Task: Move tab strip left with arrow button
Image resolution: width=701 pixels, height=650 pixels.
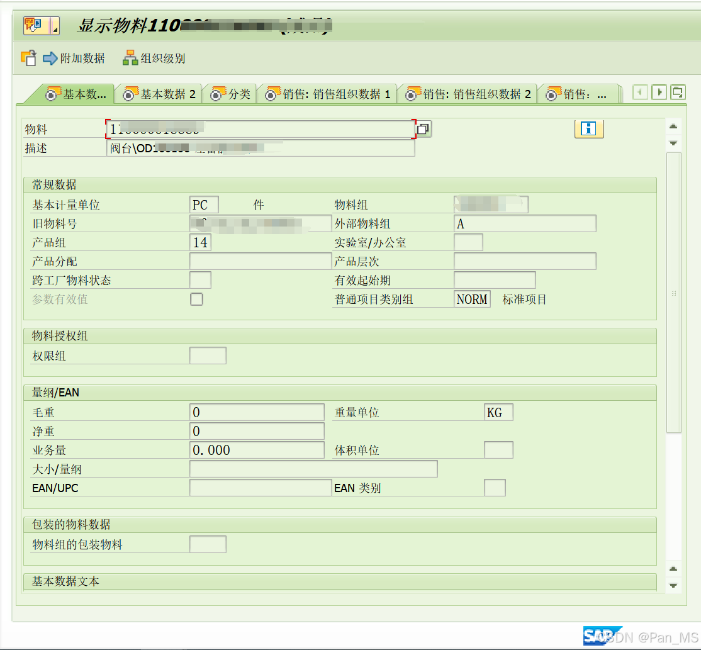Action: 640,92
